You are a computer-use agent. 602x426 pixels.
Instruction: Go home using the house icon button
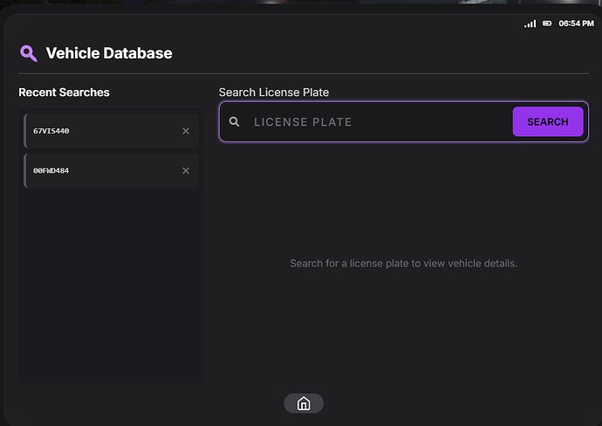pyautogui.click(x=304, y=403)
